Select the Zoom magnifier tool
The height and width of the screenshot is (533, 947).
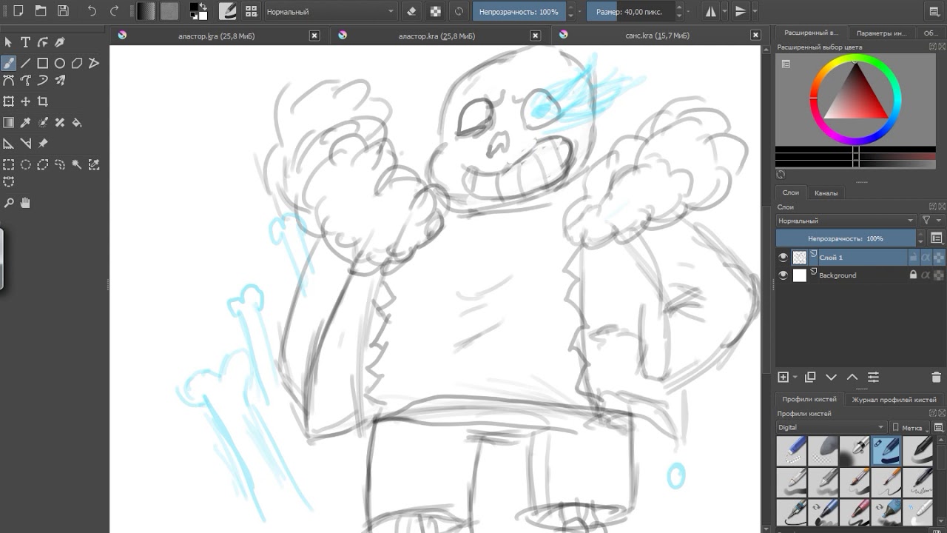click(9, 203)
